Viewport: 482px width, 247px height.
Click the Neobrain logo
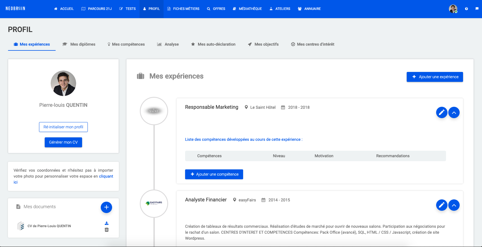tap(15, 8)
